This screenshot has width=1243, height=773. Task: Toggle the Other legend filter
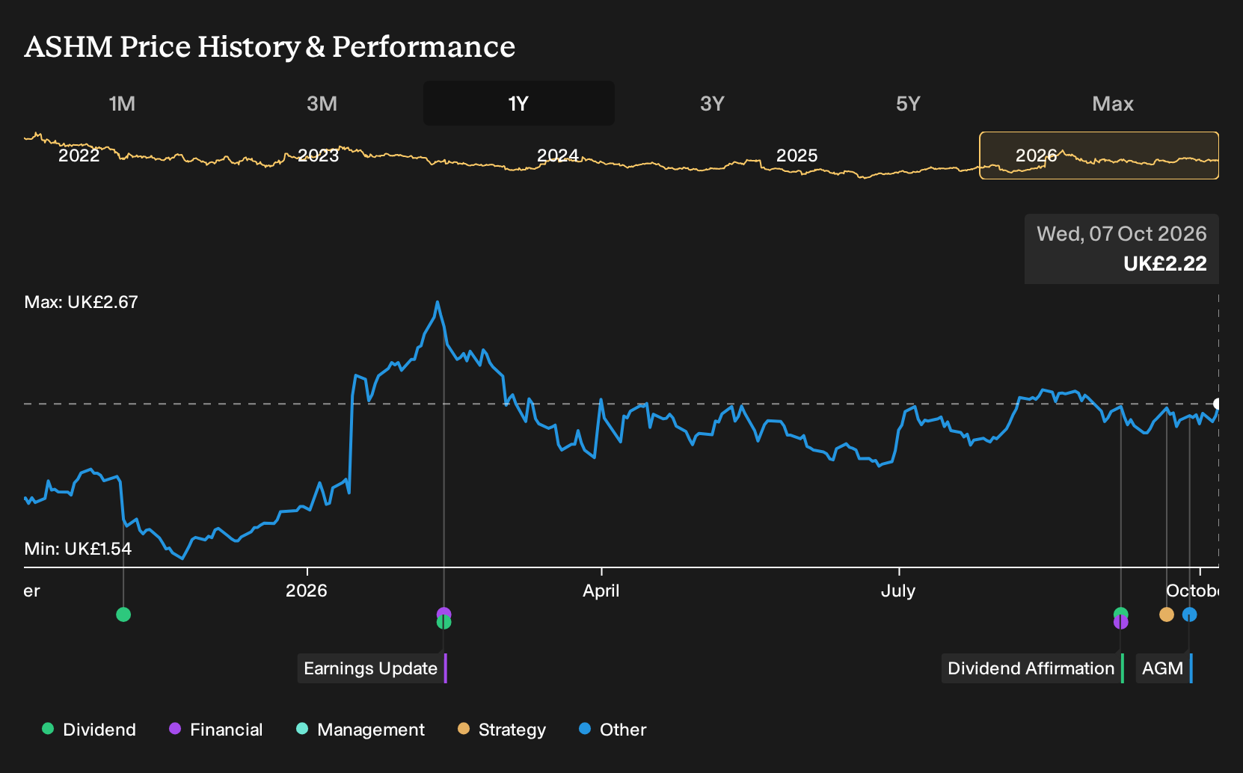point(613,730)
